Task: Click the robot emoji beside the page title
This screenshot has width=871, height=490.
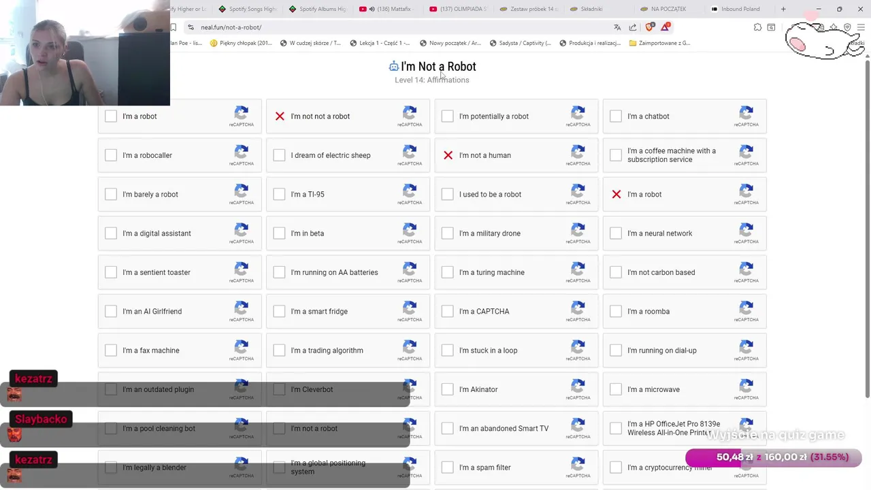Action: [393, 66]
